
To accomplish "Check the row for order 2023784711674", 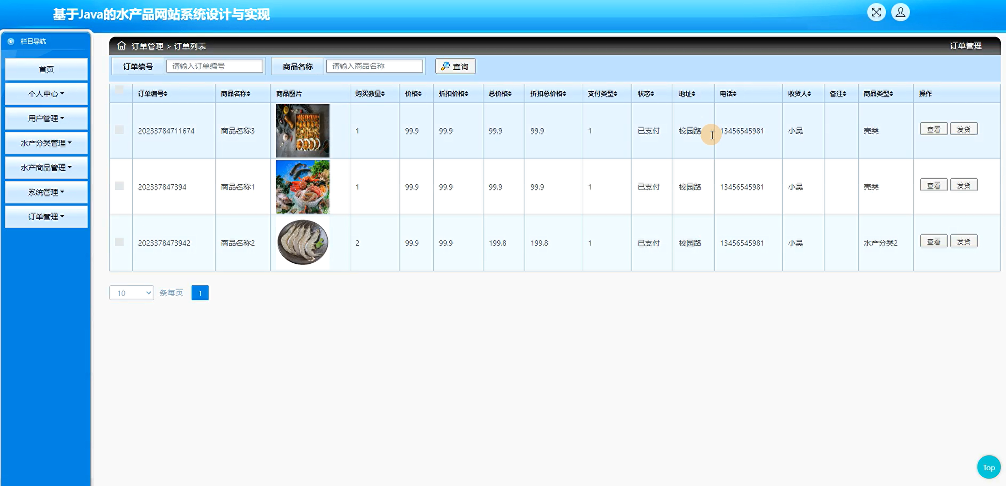I will pyautogui.click(x=119, y=130).
